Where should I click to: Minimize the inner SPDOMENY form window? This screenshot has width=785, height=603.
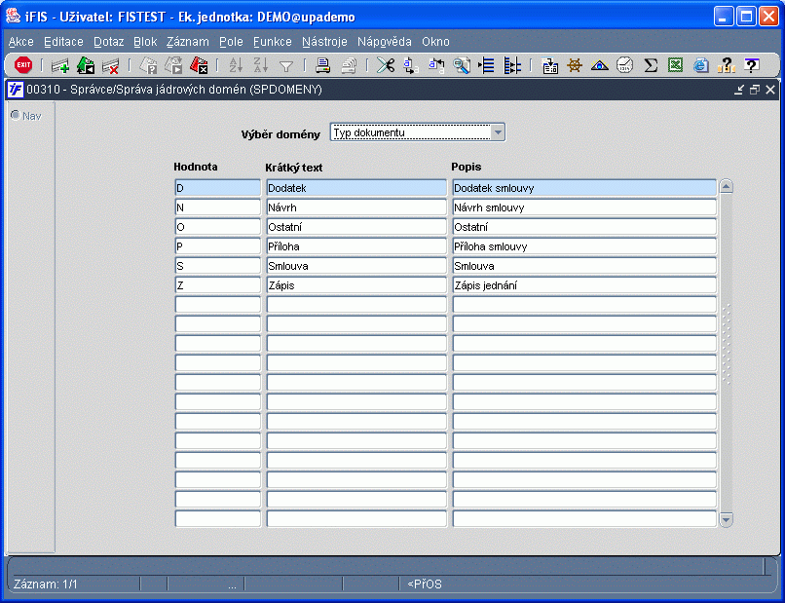pos(739,90)
